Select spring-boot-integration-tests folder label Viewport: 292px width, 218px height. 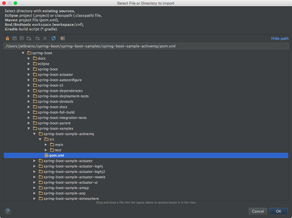tap(62, 117)
